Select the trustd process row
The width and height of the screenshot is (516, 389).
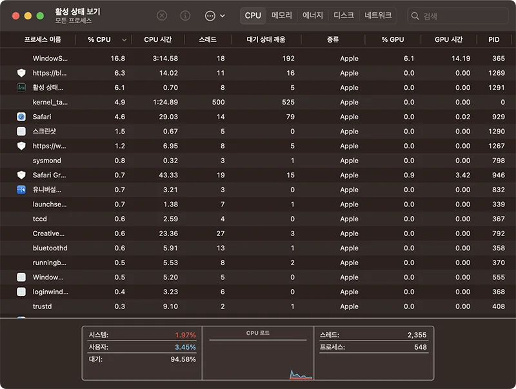coord(258,306)
